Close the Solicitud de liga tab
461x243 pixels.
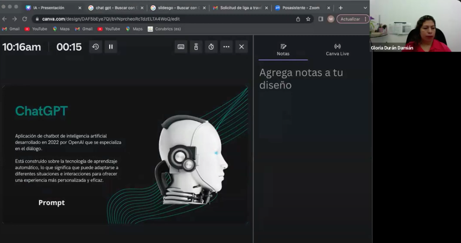pos(266,8)
